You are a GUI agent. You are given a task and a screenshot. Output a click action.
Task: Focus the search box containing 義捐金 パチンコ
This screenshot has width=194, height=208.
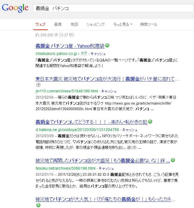coord(113,8)
